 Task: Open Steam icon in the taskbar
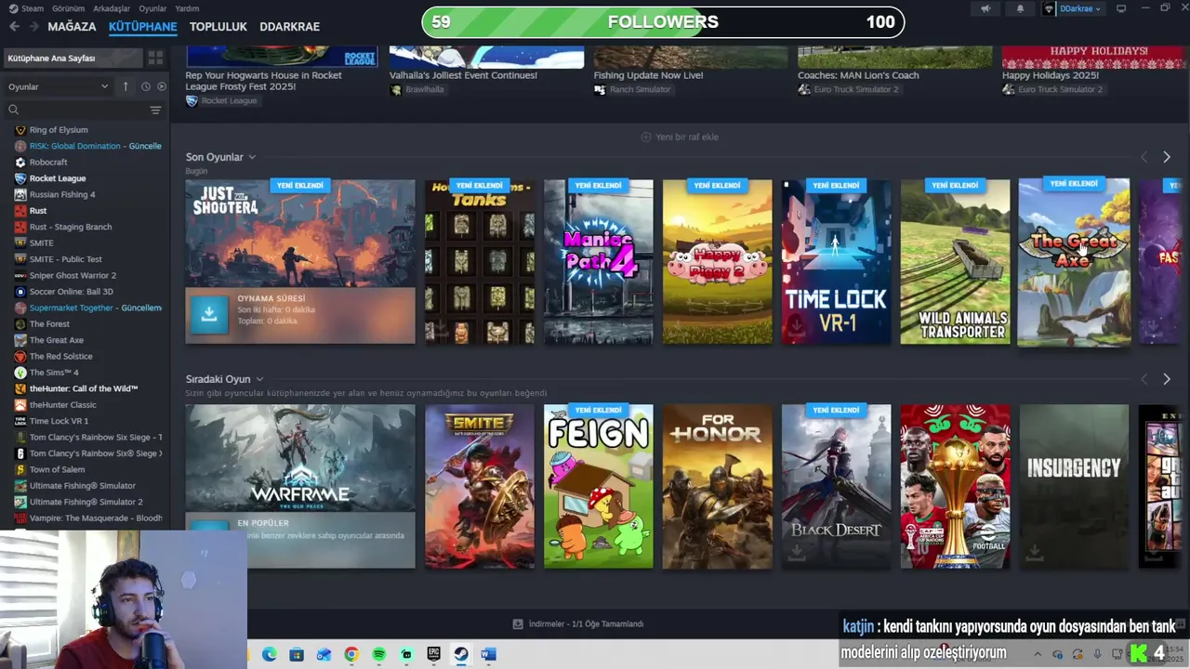point(461,654)
